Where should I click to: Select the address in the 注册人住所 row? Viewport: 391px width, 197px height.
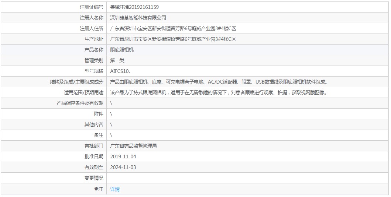[173, 29]
